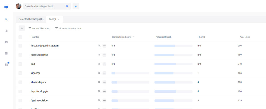Click the #dogscollective hashtag name
The image size is (266, 109).
[39, 55]
